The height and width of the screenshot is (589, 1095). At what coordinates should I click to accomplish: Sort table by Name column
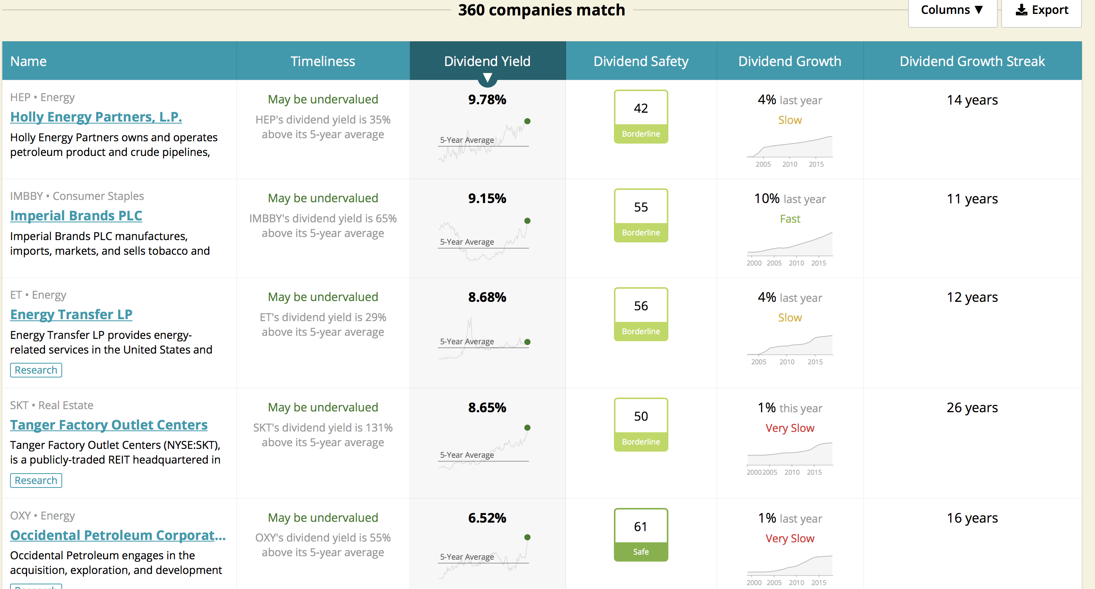29,61
